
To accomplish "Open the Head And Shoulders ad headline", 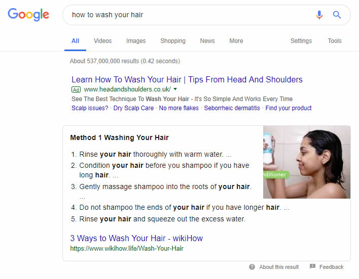I will pyautogui.click(x=187, y=80).
